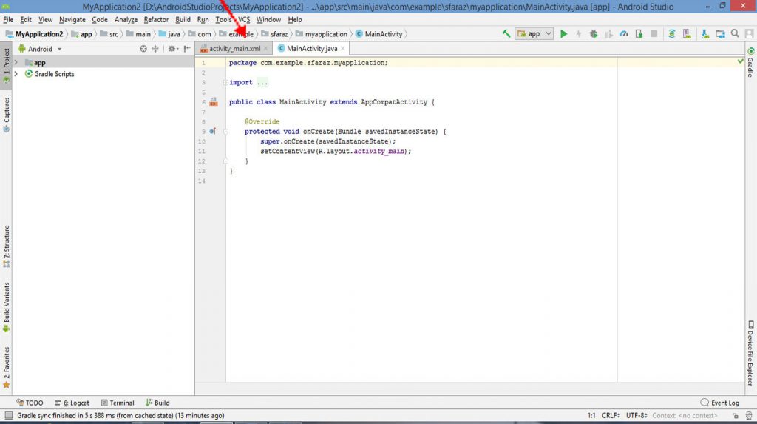Viewport: 757px width, 424px height.
Task: Open the Build tool window button
Action: point(157,403)
